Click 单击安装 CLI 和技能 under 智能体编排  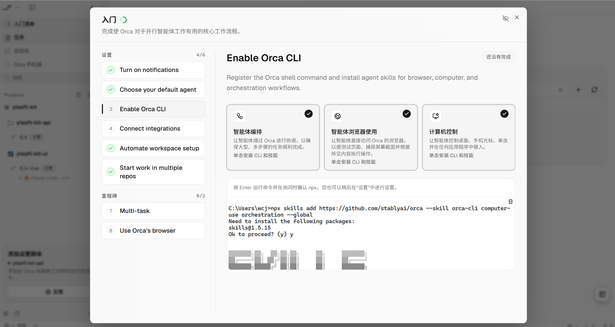(256, 156)
